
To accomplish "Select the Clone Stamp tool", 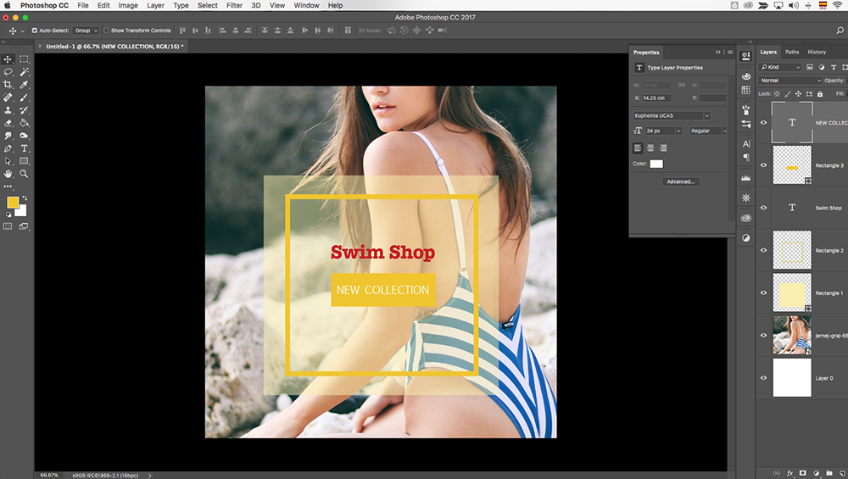I will [x=8, y=110].
